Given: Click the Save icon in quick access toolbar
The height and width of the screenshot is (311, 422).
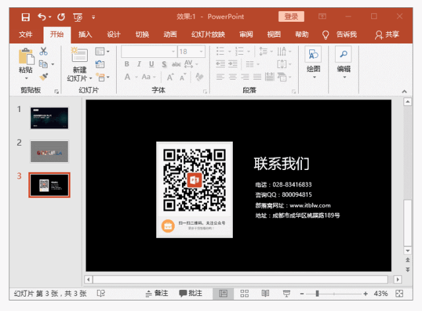Looking at the screenshot, I should point(25,16).
